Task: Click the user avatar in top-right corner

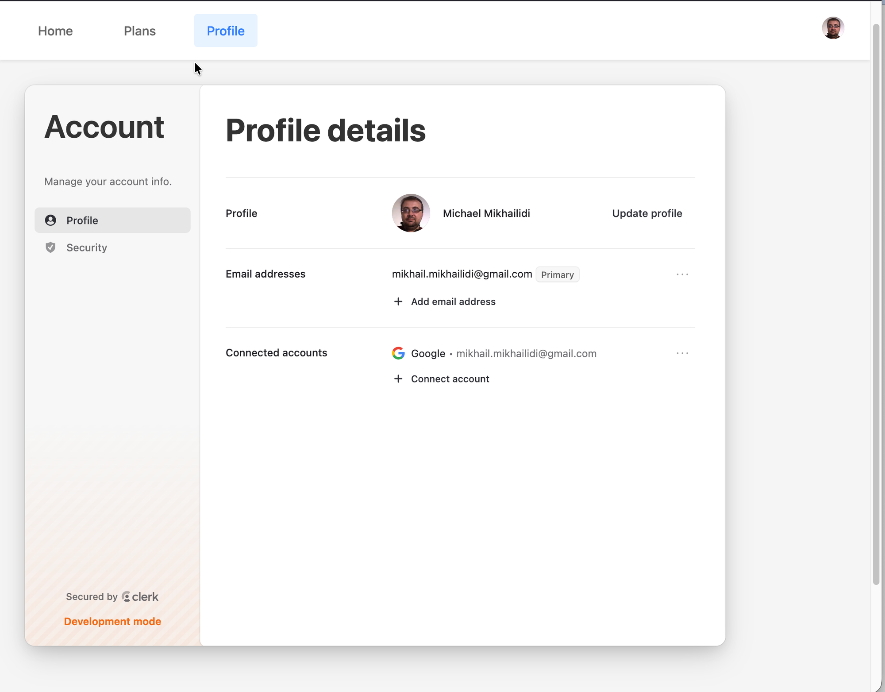Action: click(833, 28)
